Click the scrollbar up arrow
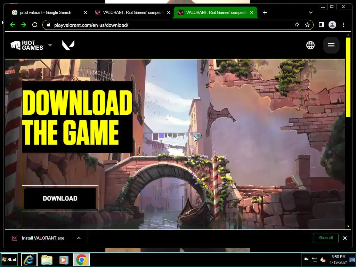356x267 pixels. click(x=348, y=35)
